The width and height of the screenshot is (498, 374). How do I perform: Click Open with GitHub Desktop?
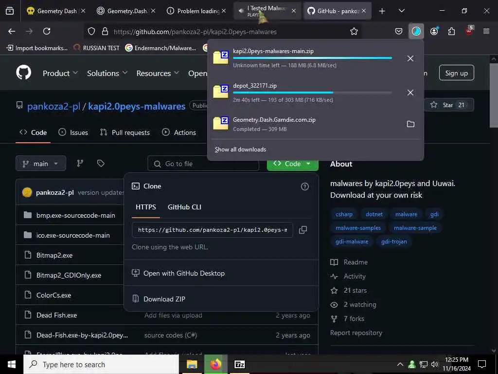coord(184,273)
